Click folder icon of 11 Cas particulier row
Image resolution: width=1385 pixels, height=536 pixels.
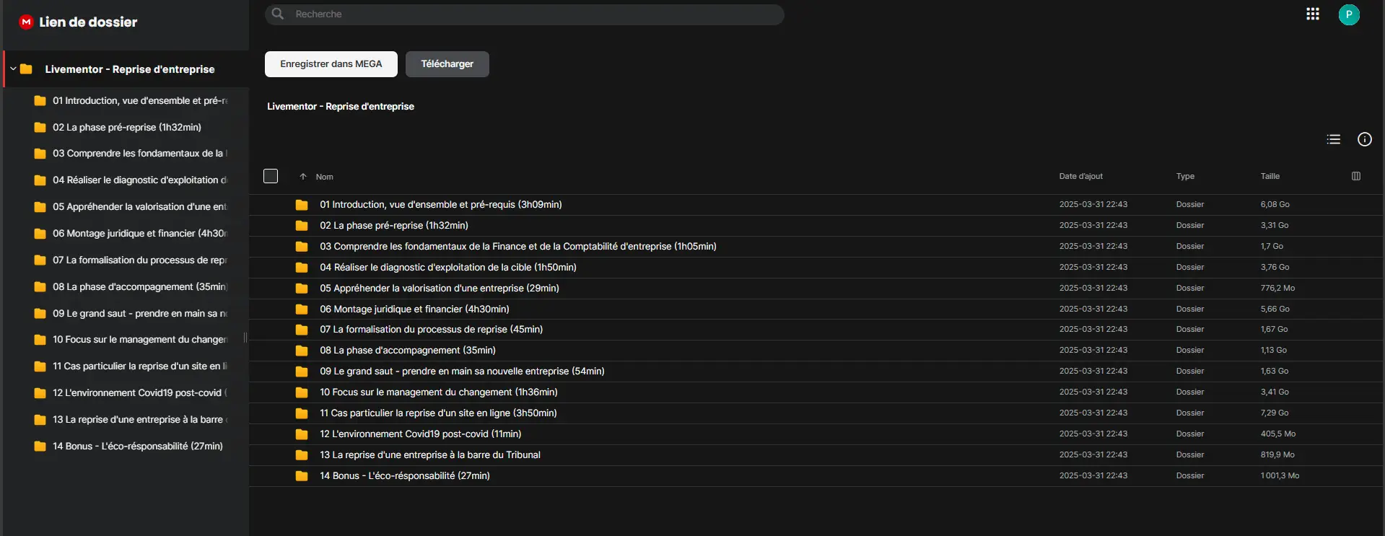pyautogui.click(x=302, y=413)
